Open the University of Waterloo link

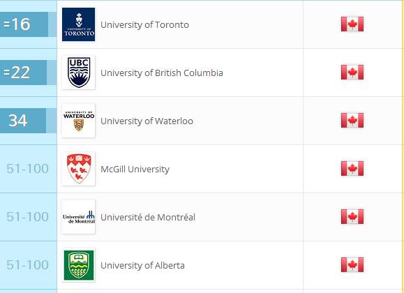point(147,121)
